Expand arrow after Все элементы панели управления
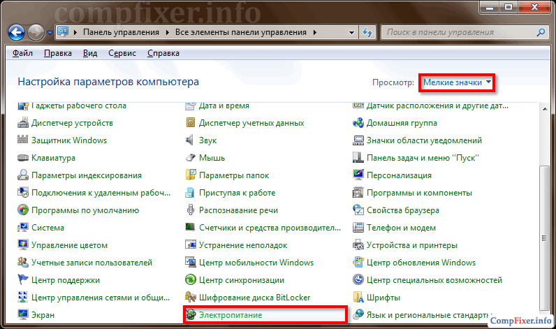This screenshot has height=329, width=556. [314, 32]
